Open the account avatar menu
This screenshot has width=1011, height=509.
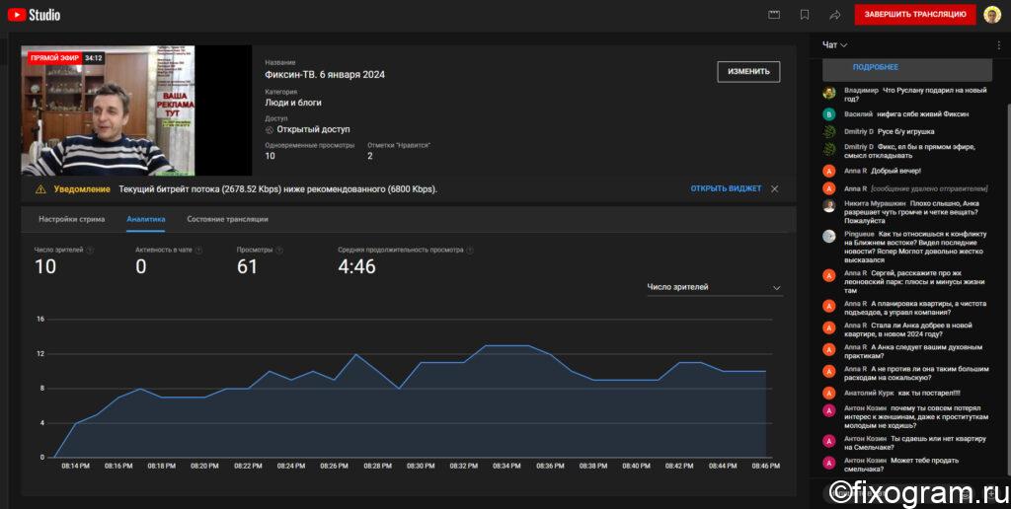coord(992,14)
